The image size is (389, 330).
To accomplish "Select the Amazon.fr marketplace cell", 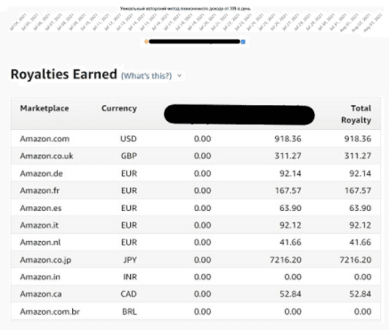I will (x=40, y=190).
